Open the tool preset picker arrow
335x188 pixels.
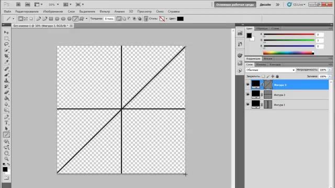pyautogui.click(x=13, y=19)
